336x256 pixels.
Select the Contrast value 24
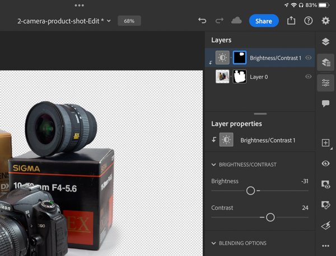tap(305, 208)
